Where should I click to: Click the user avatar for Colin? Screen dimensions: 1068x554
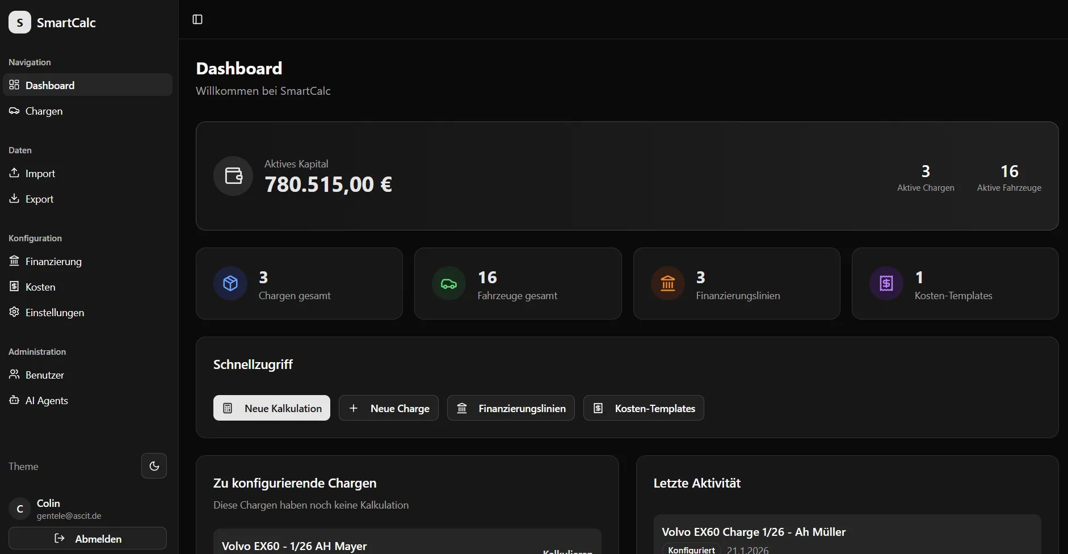coord(20,509)
